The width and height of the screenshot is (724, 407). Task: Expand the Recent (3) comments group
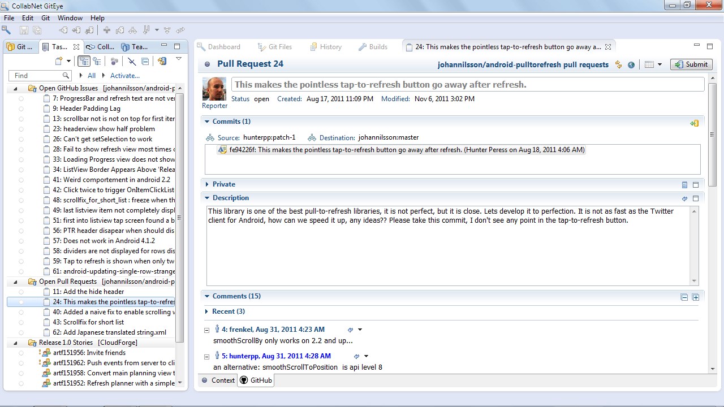pyautogui.click(x=207, y=311)
